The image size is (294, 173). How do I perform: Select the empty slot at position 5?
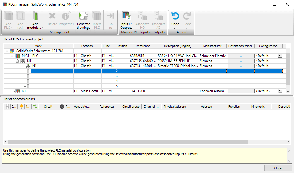[x=143, y=86]
